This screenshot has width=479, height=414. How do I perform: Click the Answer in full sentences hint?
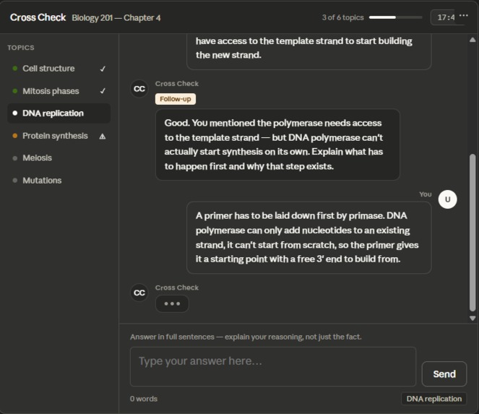click(246, 337)
